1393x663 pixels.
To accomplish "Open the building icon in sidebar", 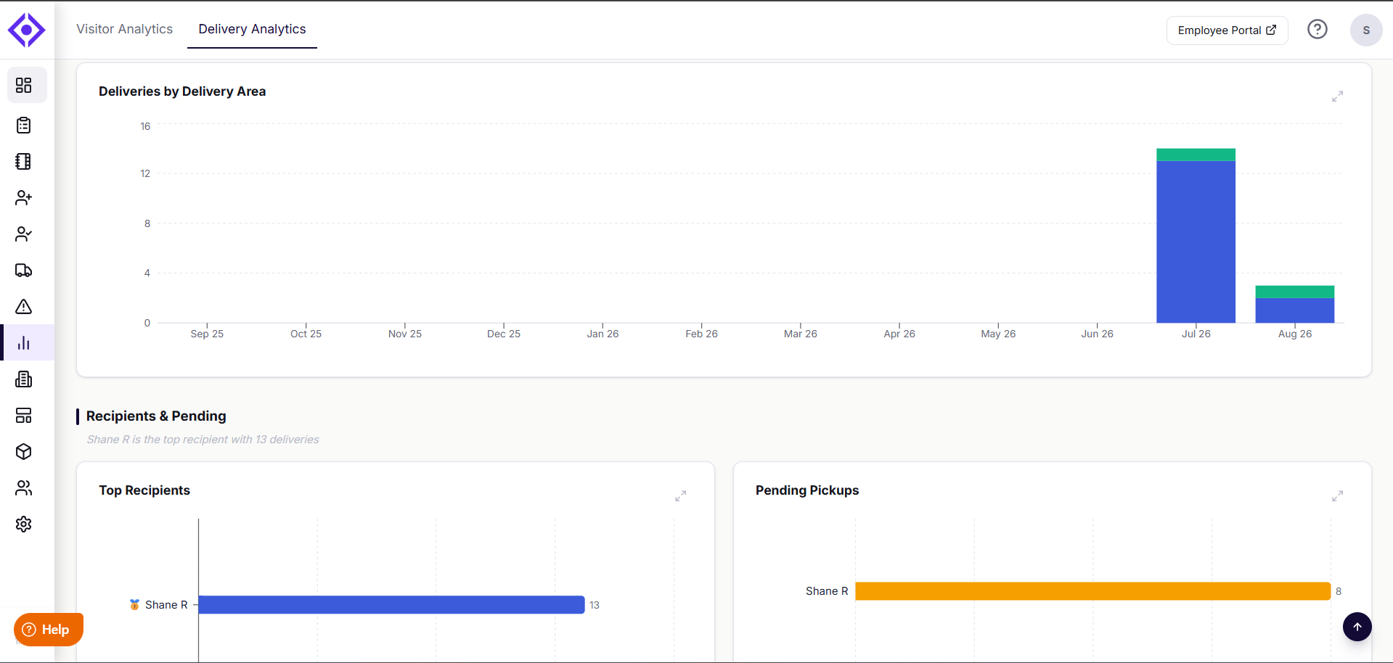I will (x=24, y=379).
